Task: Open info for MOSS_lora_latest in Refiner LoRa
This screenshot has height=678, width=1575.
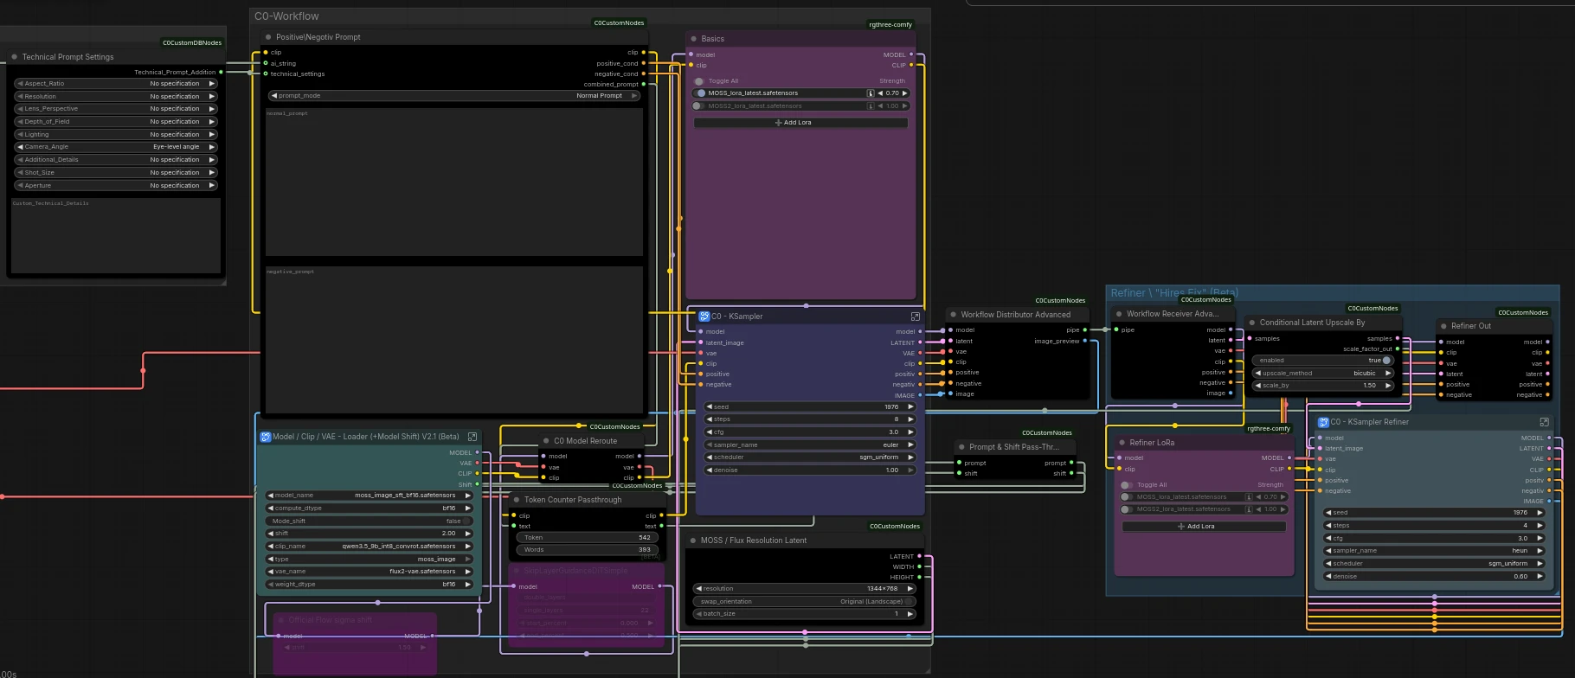Action: tap(1249, 497)
